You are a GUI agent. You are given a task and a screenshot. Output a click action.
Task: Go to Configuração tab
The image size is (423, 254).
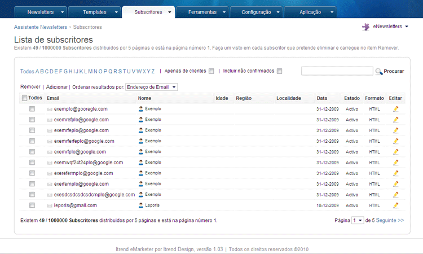[x=256, y=12]
